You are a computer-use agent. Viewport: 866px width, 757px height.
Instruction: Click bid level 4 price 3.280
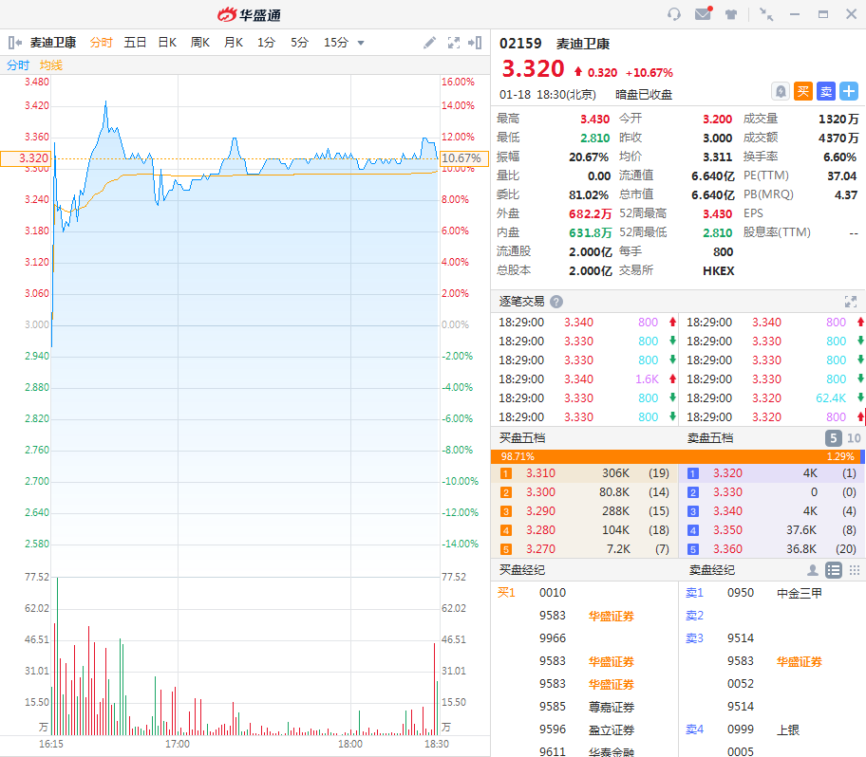(x=540, y=530)
